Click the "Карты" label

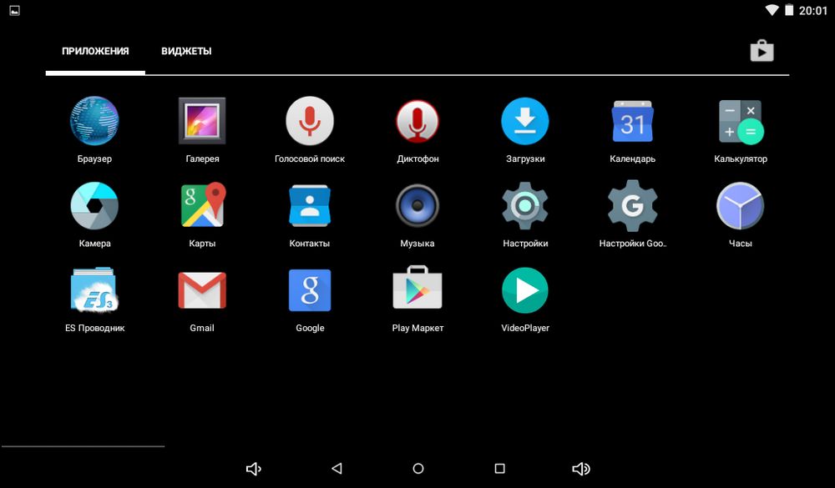[x=202, y=244]
